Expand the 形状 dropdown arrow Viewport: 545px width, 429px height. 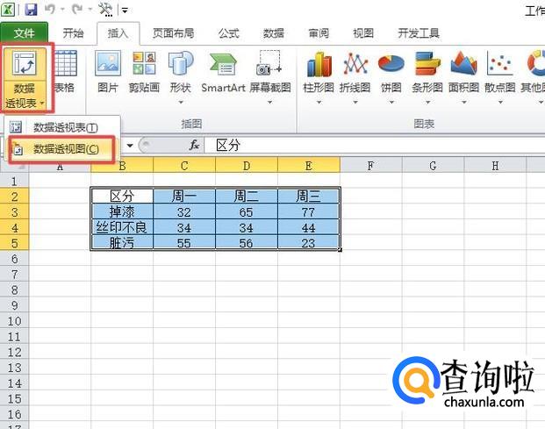tap(181, 102)
